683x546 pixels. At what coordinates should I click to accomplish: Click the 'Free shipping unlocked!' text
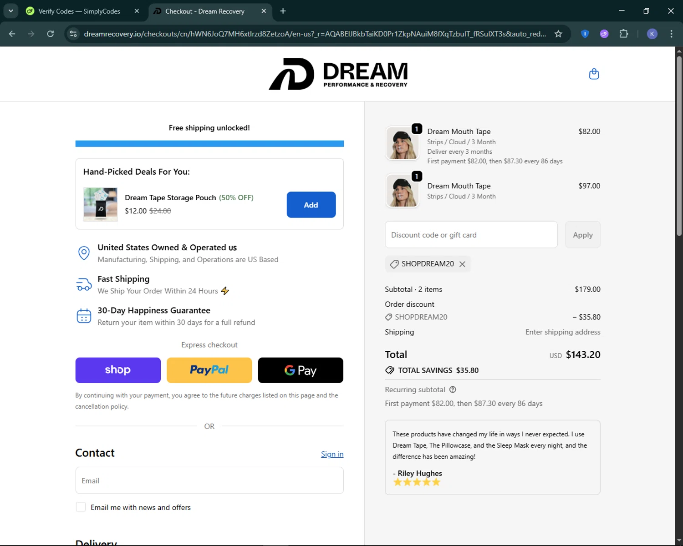[209, 128]
